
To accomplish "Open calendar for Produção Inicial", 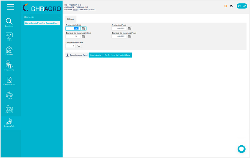I will coord(83,28).
